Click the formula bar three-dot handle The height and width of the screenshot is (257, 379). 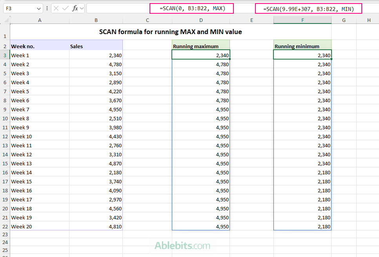pyautogui.click(x=47, y=9)
